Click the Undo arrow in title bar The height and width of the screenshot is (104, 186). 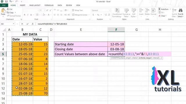click(10, 1)
